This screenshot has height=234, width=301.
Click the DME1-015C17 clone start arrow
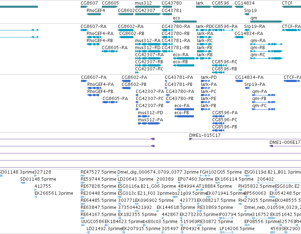(191, 139)
